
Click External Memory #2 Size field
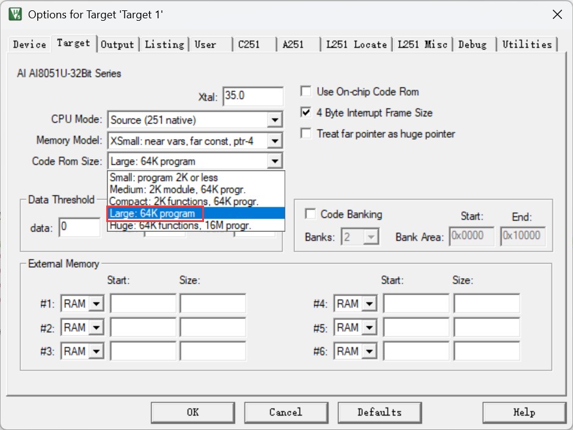click(x=213, y=328)
